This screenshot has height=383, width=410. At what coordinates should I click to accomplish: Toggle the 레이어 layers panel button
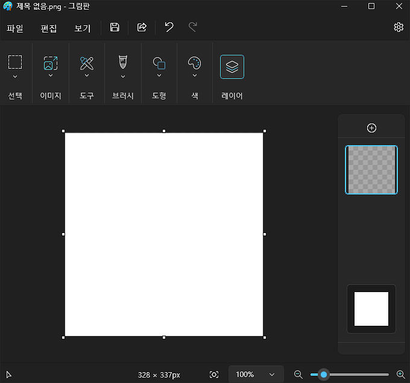coord(232,67)
